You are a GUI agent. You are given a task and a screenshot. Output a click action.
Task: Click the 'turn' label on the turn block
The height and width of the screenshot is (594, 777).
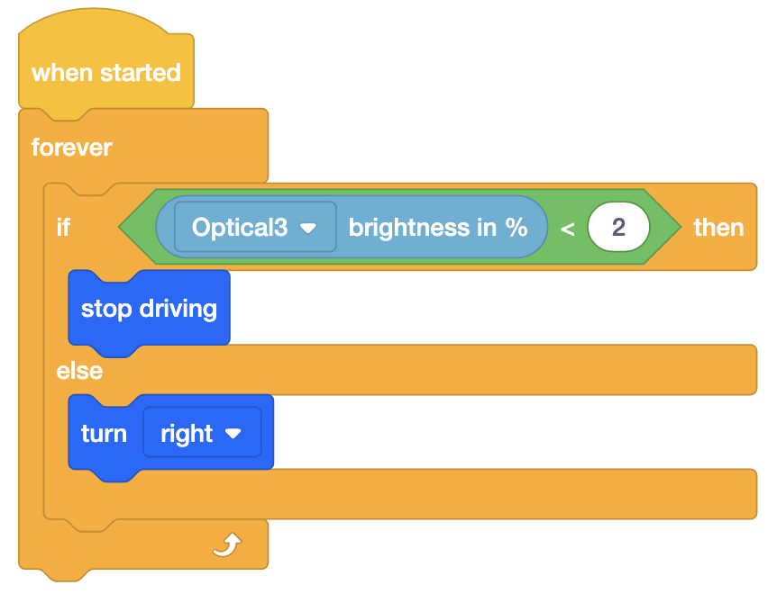pos(104,433)
